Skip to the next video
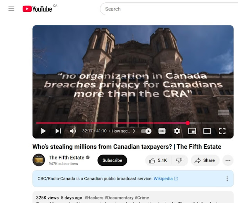 [58, 131]
